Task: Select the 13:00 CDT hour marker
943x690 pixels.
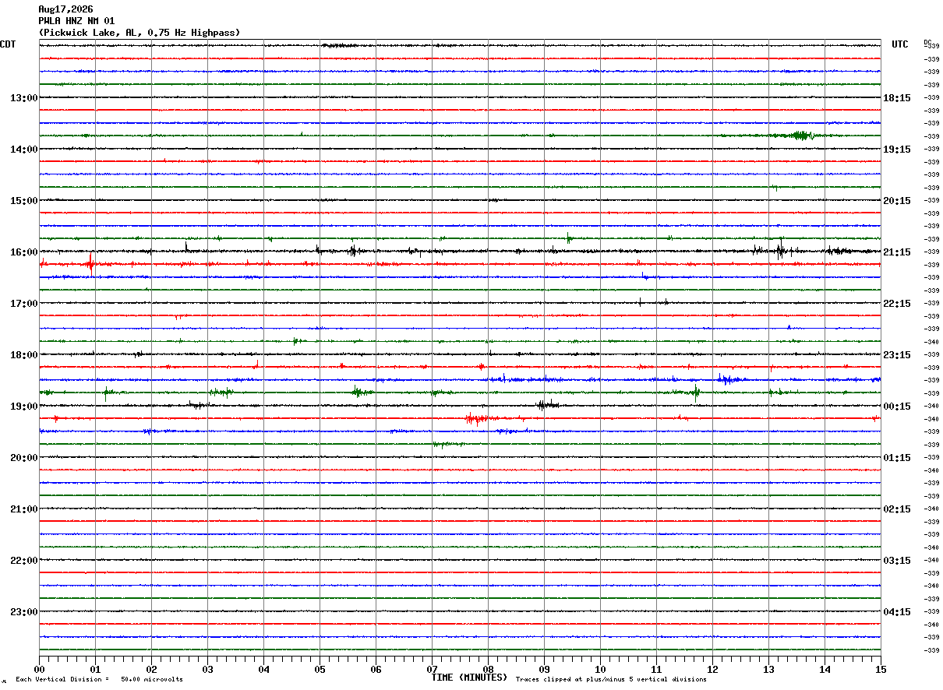Action: click(x=23, y=98)
